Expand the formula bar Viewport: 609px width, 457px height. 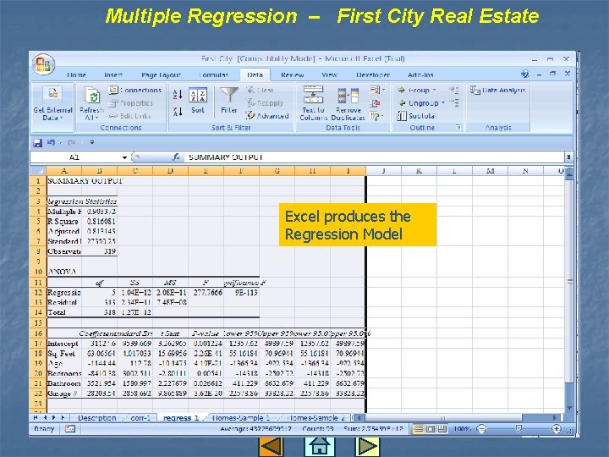[x=568, y=157]
